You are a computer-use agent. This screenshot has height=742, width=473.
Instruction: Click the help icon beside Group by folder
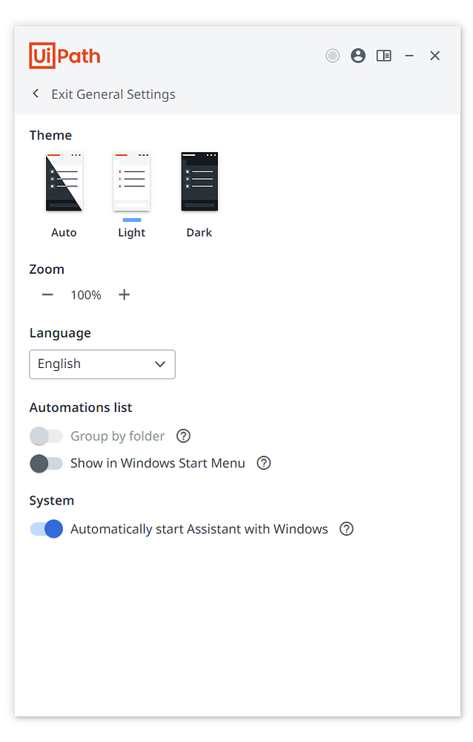[183, 436]
